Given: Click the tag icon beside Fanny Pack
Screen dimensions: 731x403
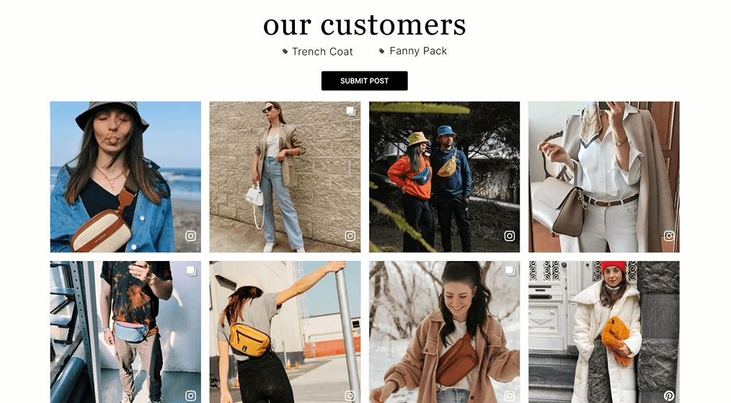Looking at the screenshot, I should tap(382, 51).
